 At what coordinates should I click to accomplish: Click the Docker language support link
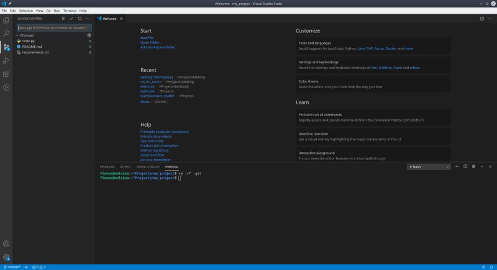coord(391,48)
